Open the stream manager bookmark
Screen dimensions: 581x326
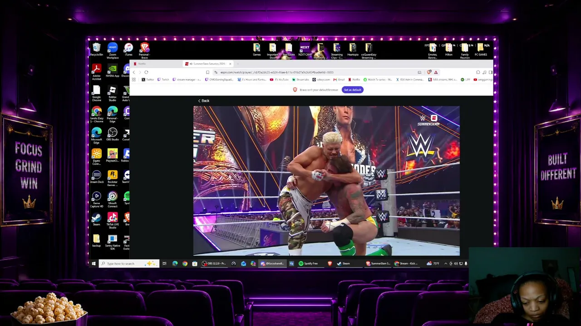(187, 80)
